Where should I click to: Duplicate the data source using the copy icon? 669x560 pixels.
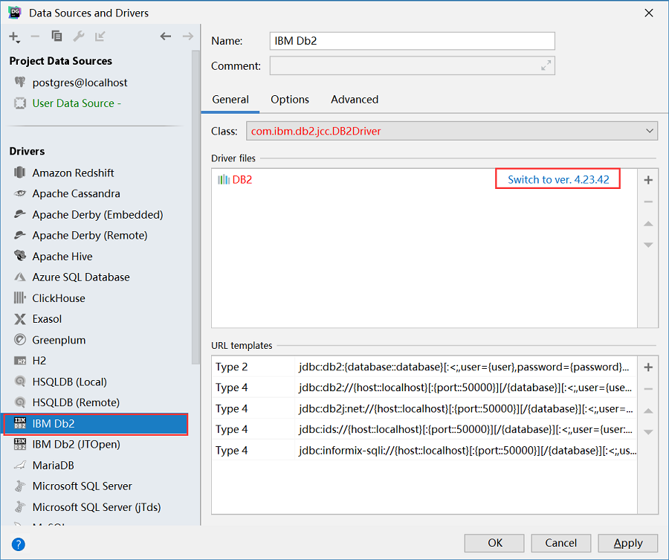[56, 36]
